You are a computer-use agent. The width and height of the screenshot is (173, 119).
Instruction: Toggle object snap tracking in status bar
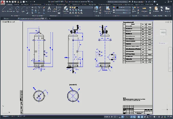point(132,117)
